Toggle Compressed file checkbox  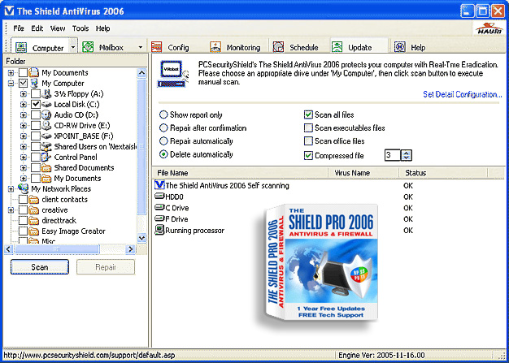pos(308,156)
